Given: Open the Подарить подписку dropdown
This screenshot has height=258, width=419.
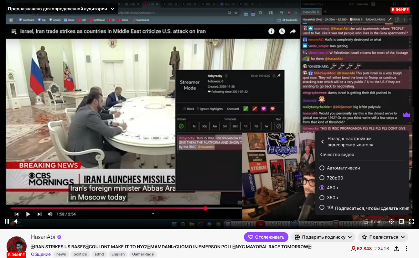Looking at the screenshot, I should point(323,237).
